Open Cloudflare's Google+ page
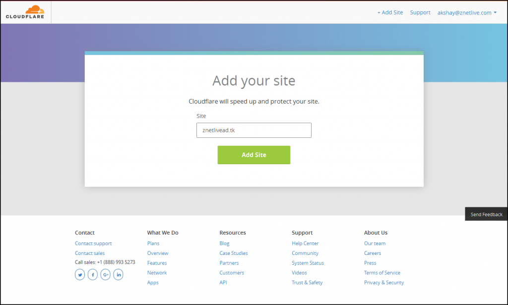 tap(105, 274)
